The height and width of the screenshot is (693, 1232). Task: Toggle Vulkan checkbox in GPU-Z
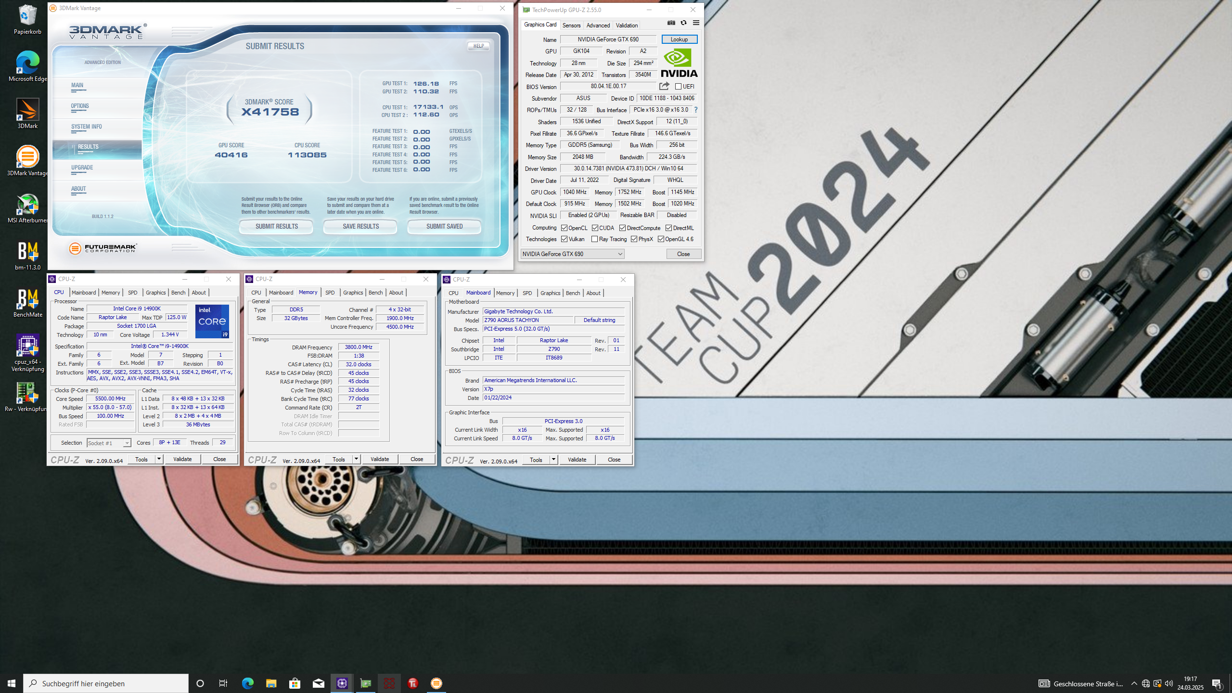point(564,239)
